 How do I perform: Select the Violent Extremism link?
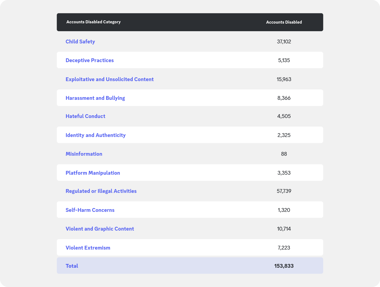click(88, 248)
